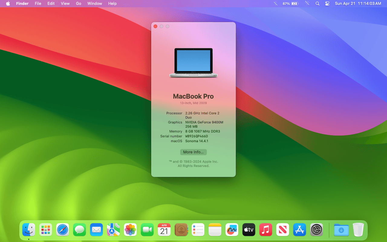The width and height of the screenshot is (387, 242).
Task: Open the Mail app
Action: 96,229
